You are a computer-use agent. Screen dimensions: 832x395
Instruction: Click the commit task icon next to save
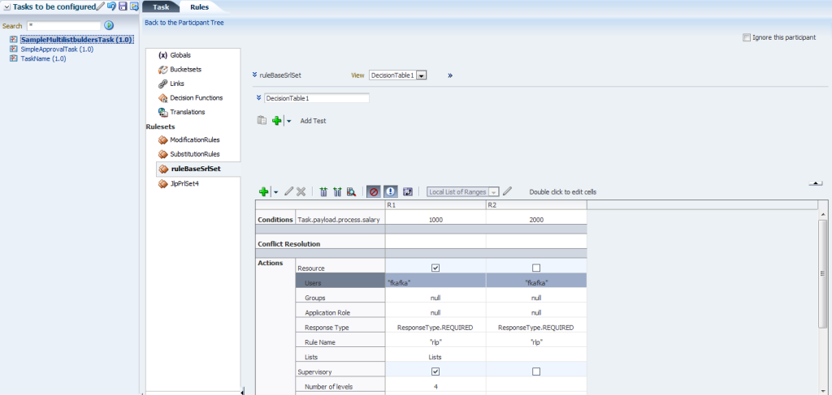pos(134,6)
